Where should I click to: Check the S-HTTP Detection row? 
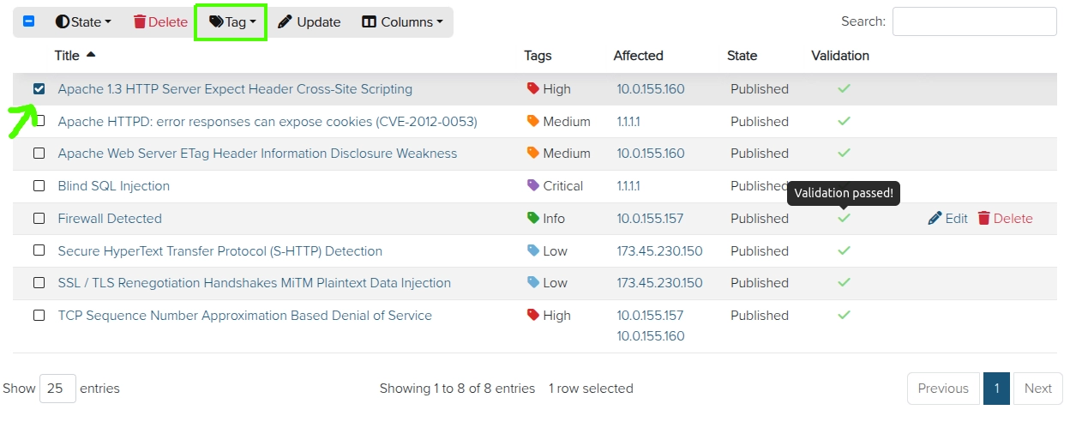39,250
